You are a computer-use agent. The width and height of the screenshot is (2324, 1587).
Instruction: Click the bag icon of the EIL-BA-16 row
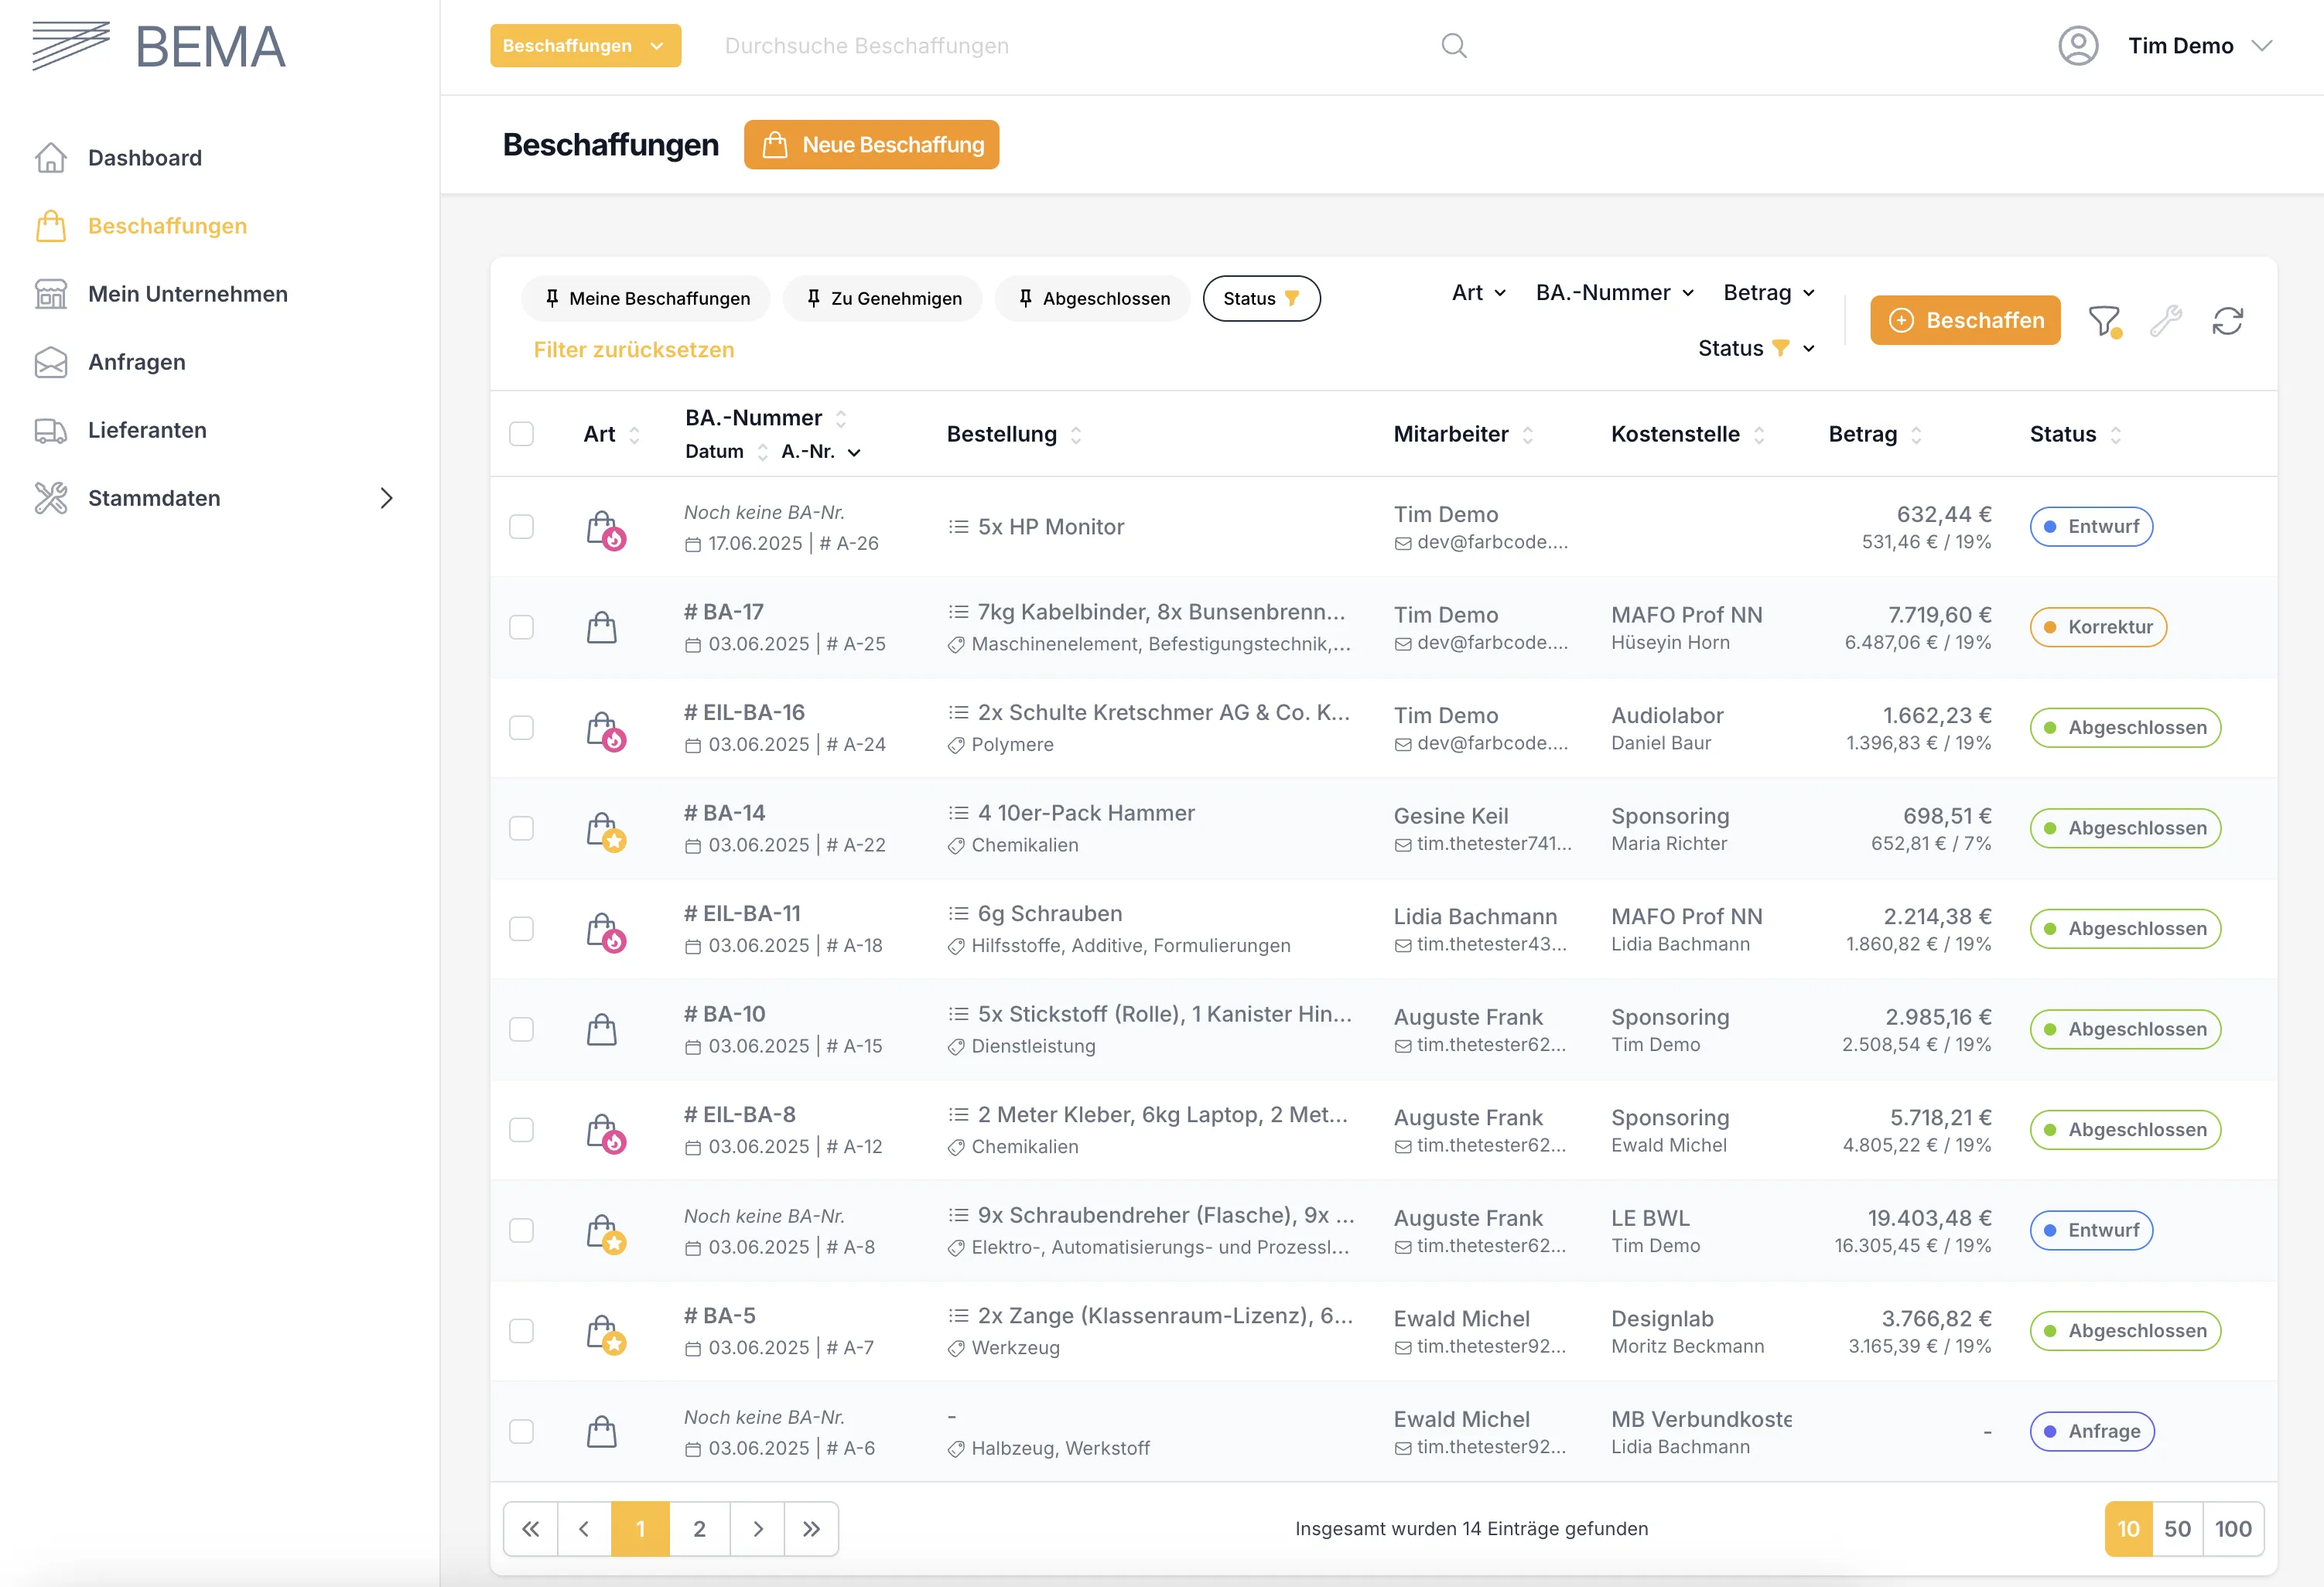click(x=605, y=730)
